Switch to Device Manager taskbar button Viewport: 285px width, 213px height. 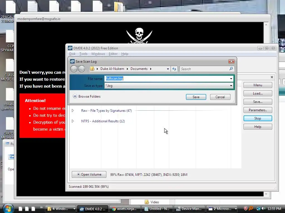click(189, 209)
